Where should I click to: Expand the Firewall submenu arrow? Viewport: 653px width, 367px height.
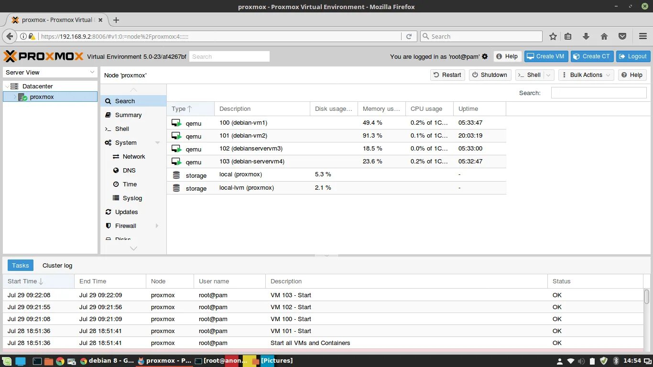coord(157,226)
